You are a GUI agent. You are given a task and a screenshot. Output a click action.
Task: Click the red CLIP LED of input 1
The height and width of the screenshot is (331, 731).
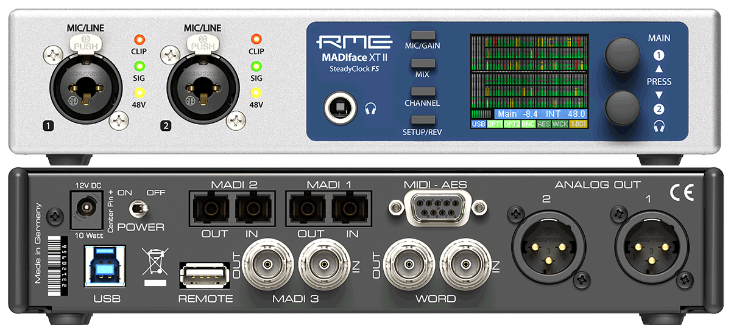(x=139, y=40)
